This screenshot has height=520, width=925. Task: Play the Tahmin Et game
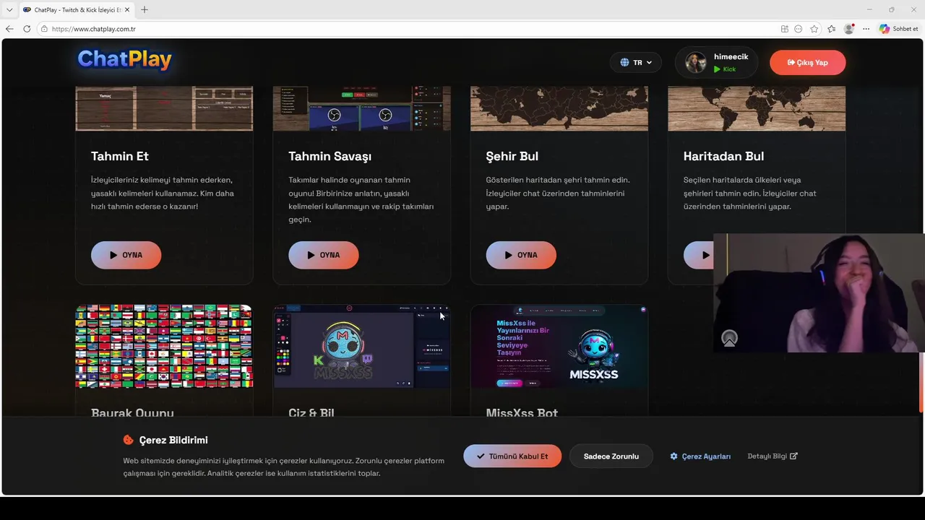click(x=126, y=255)
